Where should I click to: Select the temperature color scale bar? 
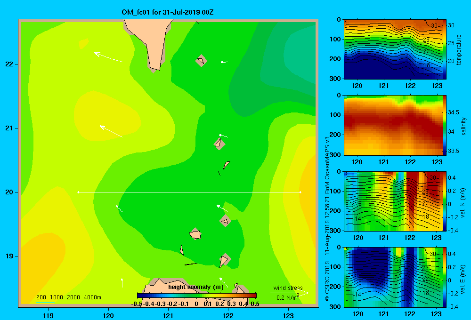pos(445,49)
